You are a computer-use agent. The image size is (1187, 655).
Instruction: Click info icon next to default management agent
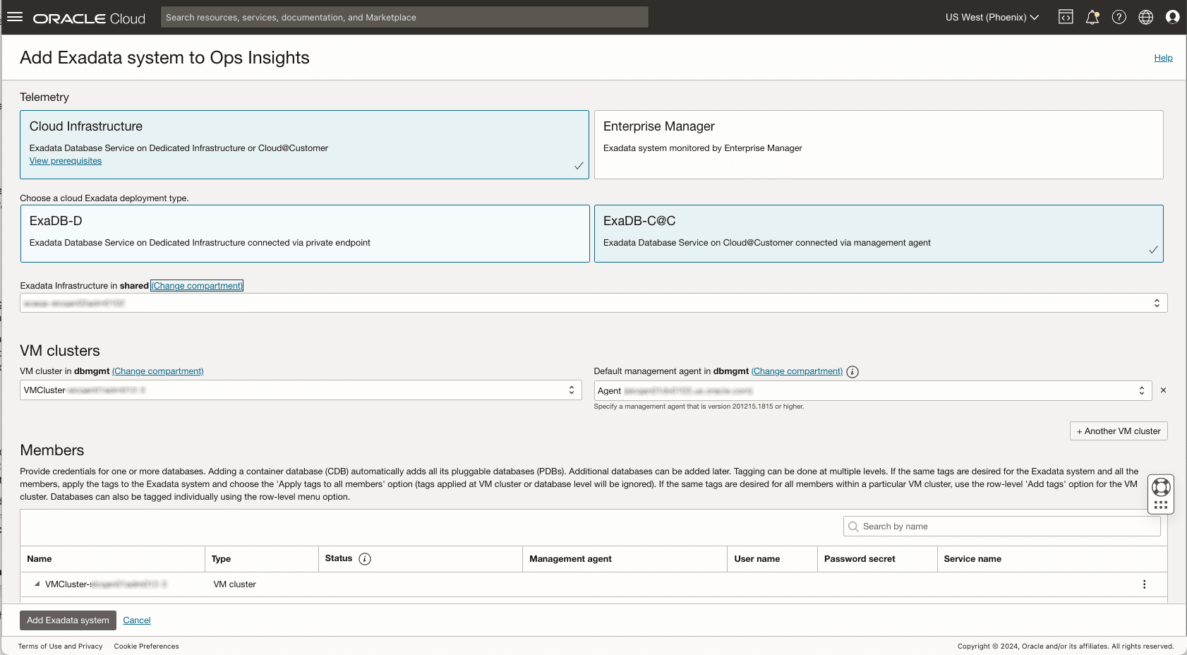pos(852,372)
